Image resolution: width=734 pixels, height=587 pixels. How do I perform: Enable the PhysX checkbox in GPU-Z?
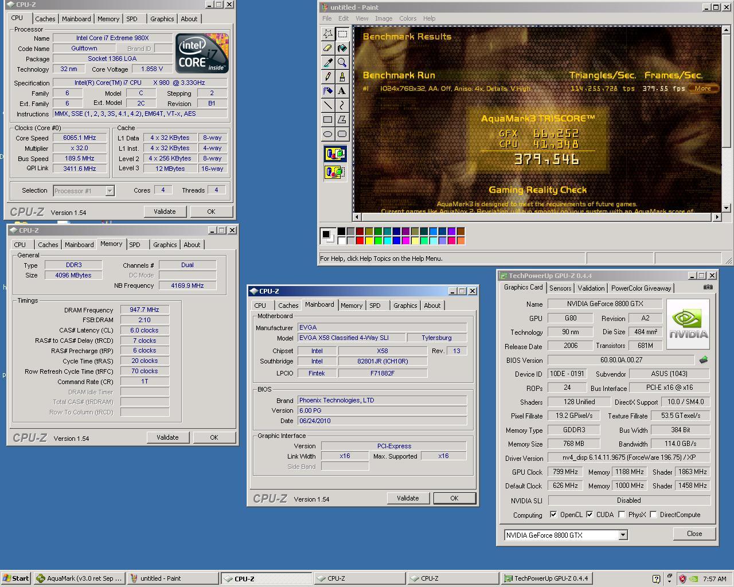(x=622, y=515)
